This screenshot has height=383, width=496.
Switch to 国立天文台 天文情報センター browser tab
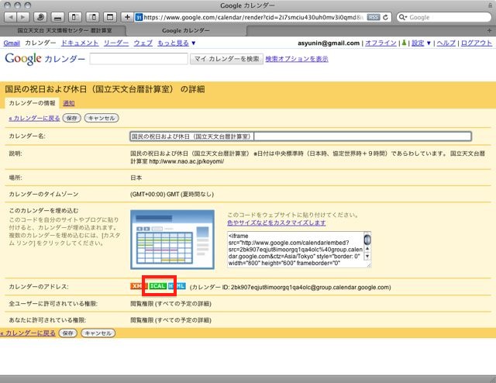pyautogui.click(x=64, y=31)
